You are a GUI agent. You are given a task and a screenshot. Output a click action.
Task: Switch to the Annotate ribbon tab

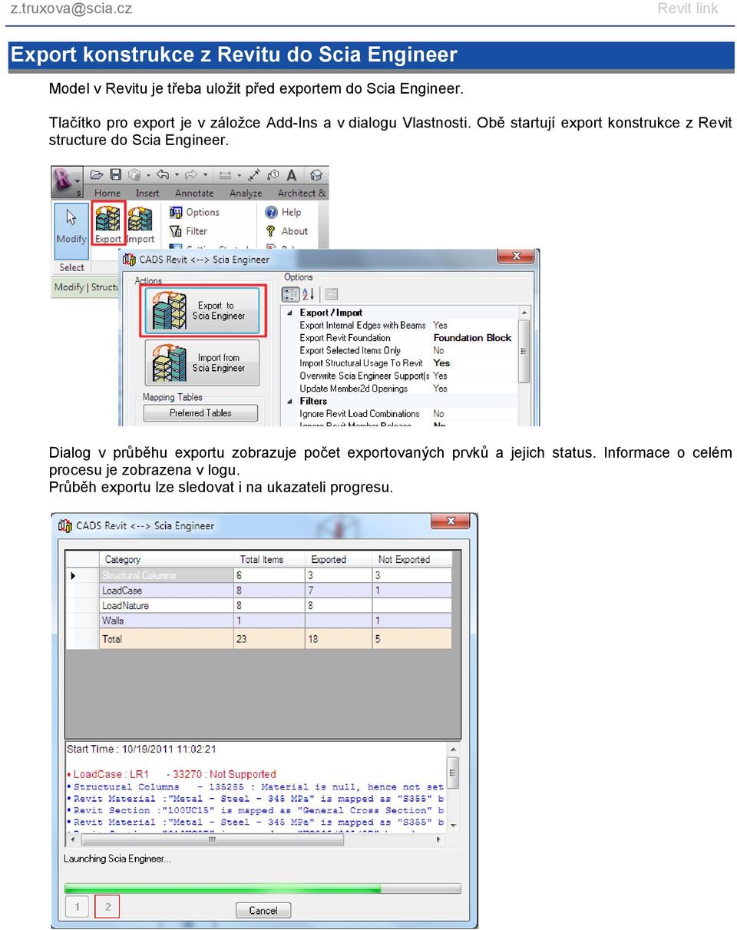click(194, 194)
